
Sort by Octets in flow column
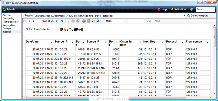click(x=140, y=42)
